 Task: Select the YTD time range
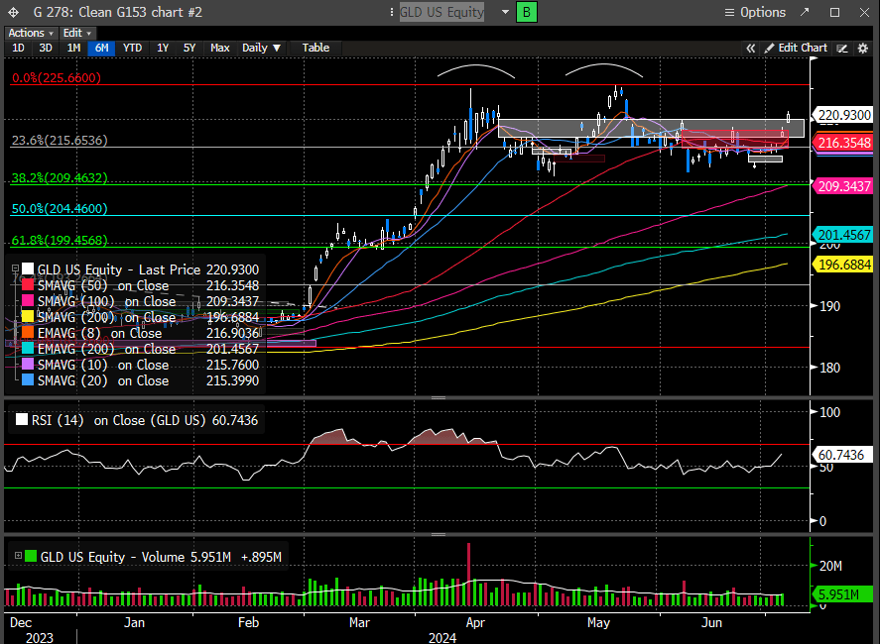pos(133,49)
